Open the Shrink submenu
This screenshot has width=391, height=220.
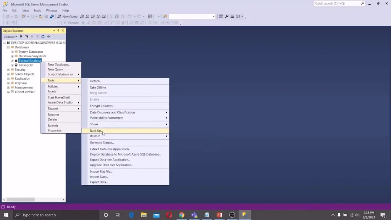pos(125,124)
